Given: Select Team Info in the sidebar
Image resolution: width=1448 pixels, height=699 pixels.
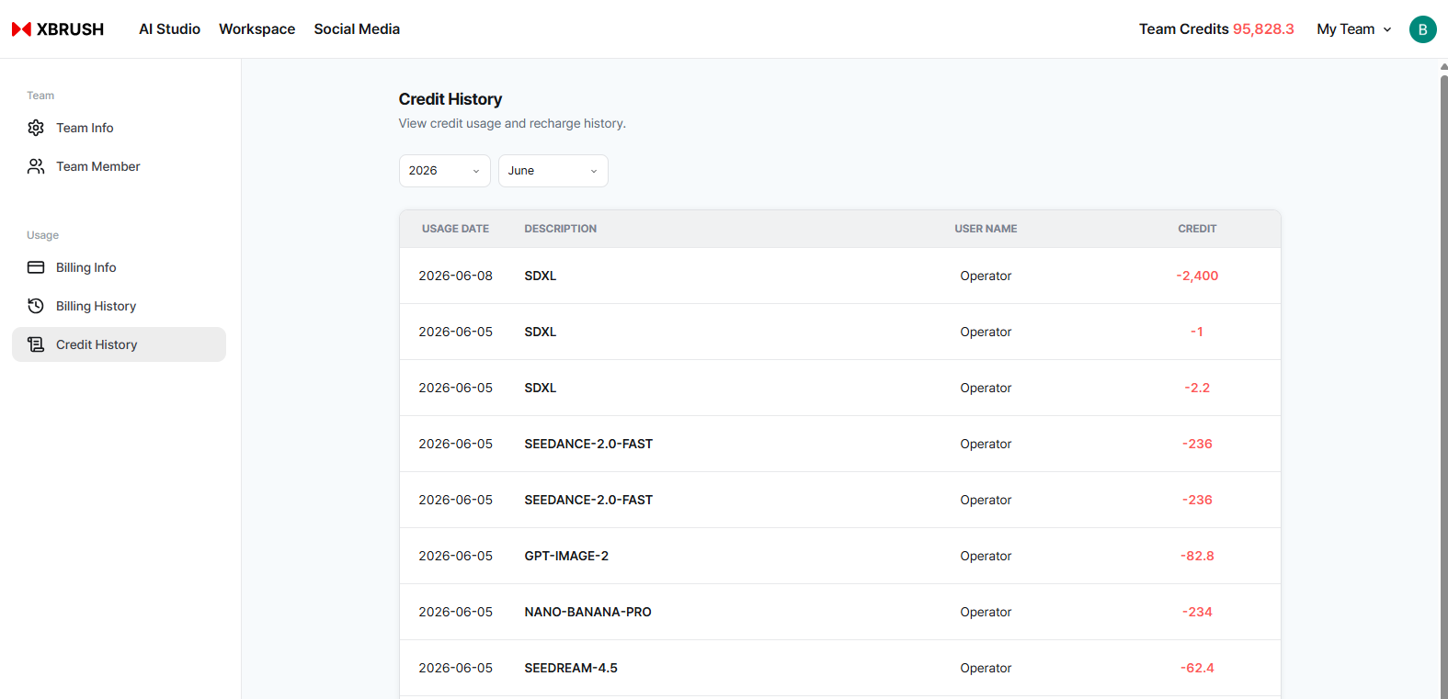Looking at the screenshot, I should click(119, 128).
